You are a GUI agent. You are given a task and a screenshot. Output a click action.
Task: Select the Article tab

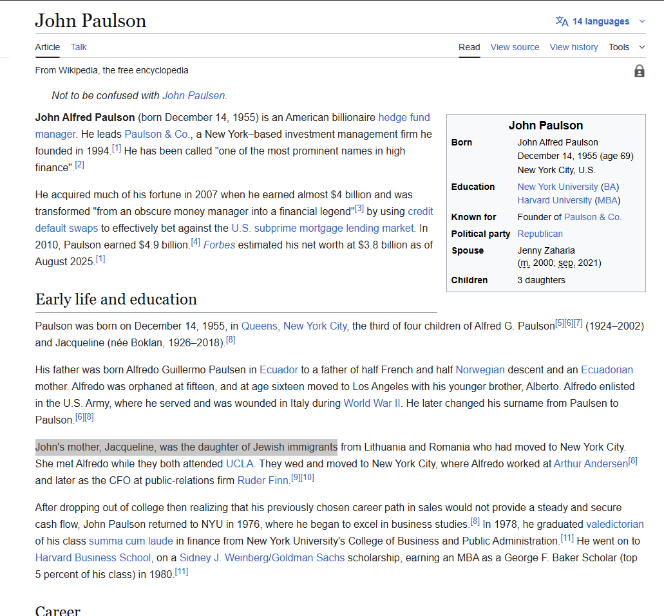pos(48,47)
